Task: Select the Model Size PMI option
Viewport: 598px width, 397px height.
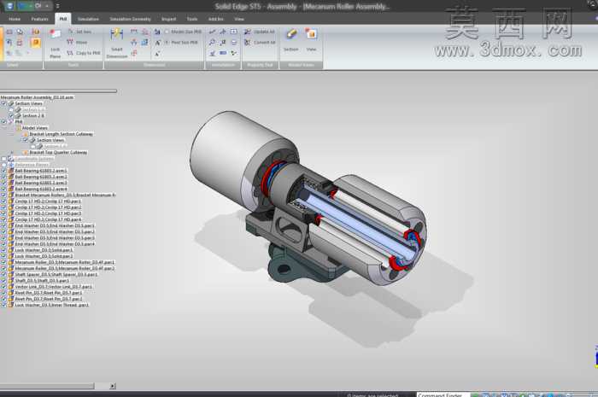Action: point(183,32)
